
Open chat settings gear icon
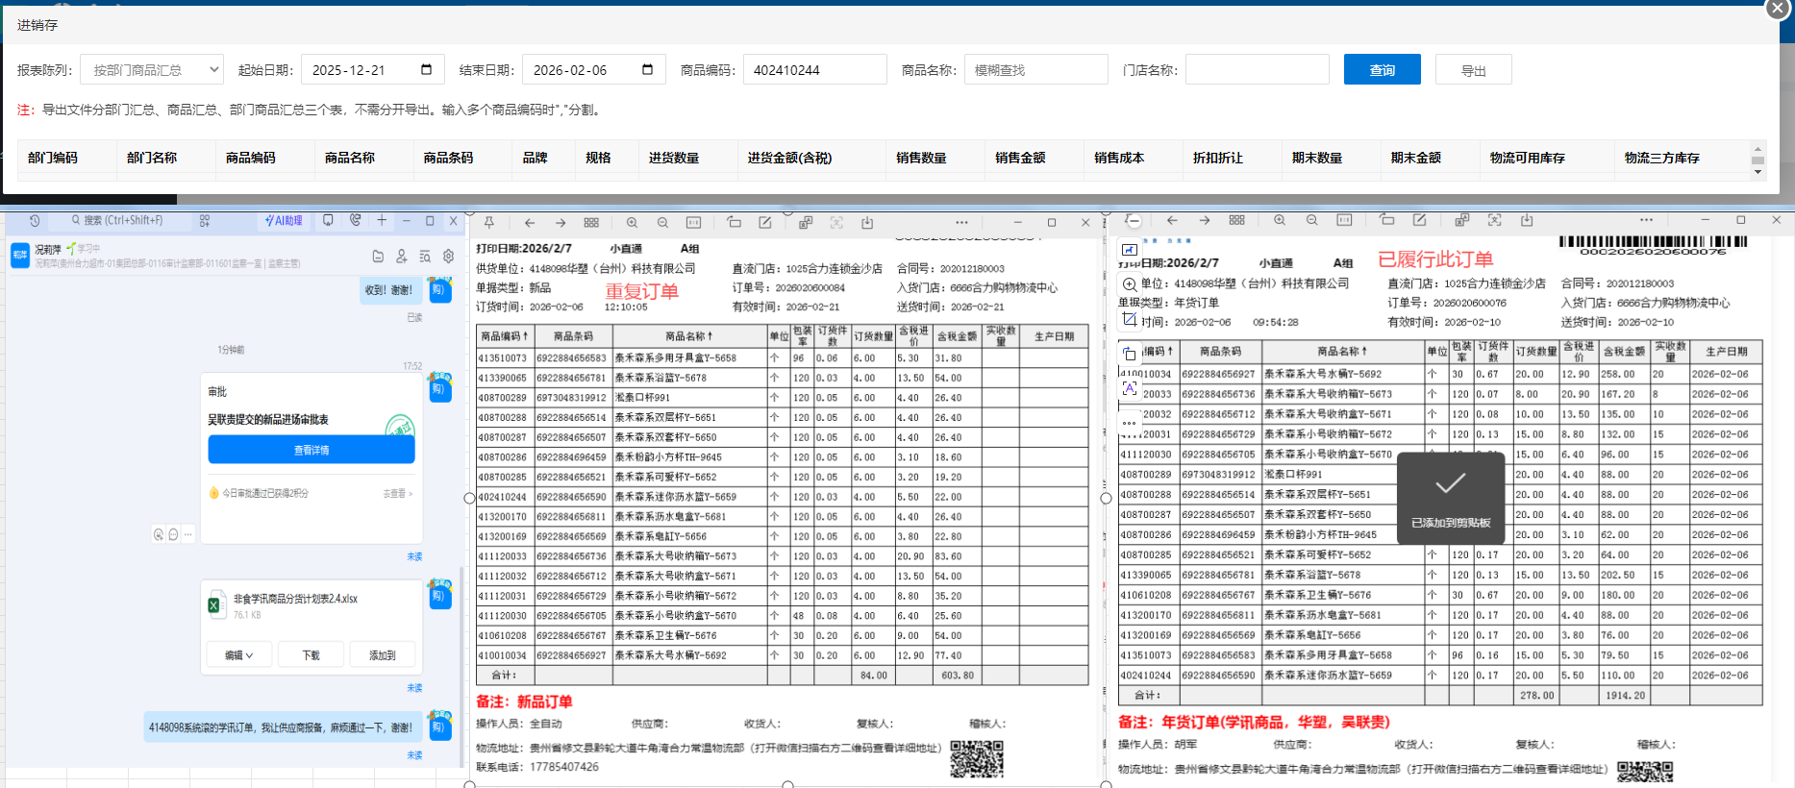click(x=448, y=257)
